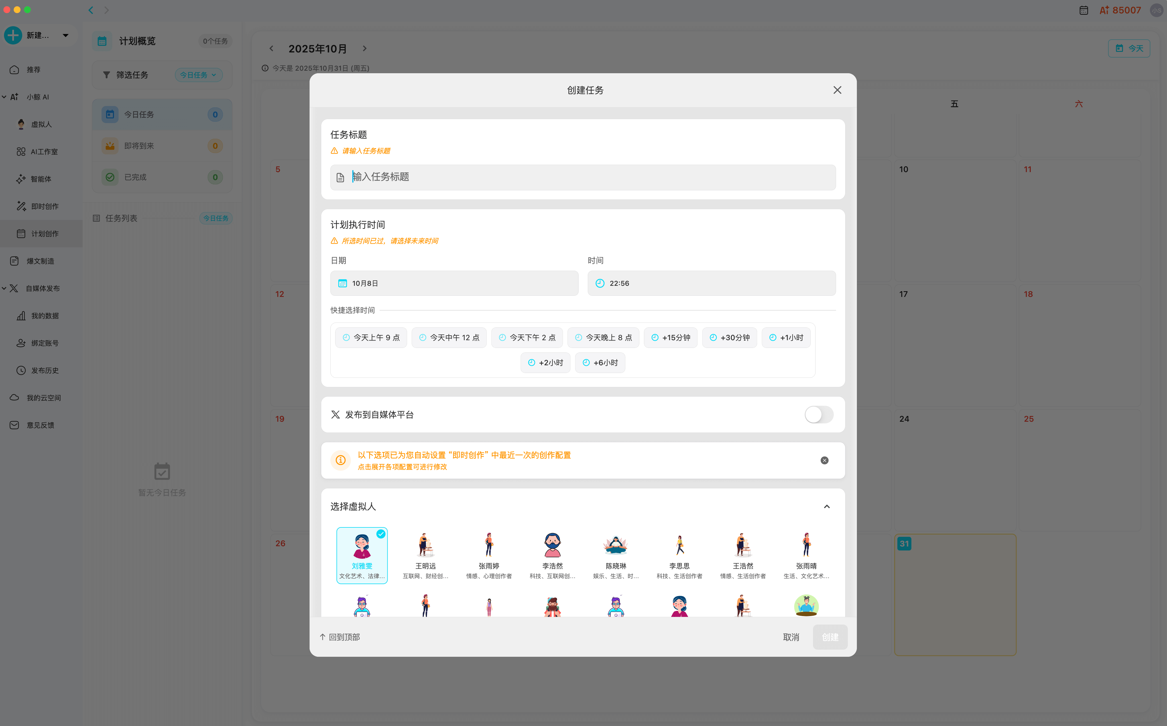This screenshot has height=726, width=1167.
Task: Open the 虚拟人 panel from sidebar
Action: [x=41, y=124]
